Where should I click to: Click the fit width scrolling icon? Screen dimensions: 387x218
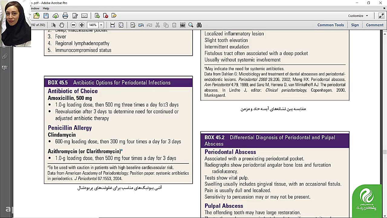112,25
